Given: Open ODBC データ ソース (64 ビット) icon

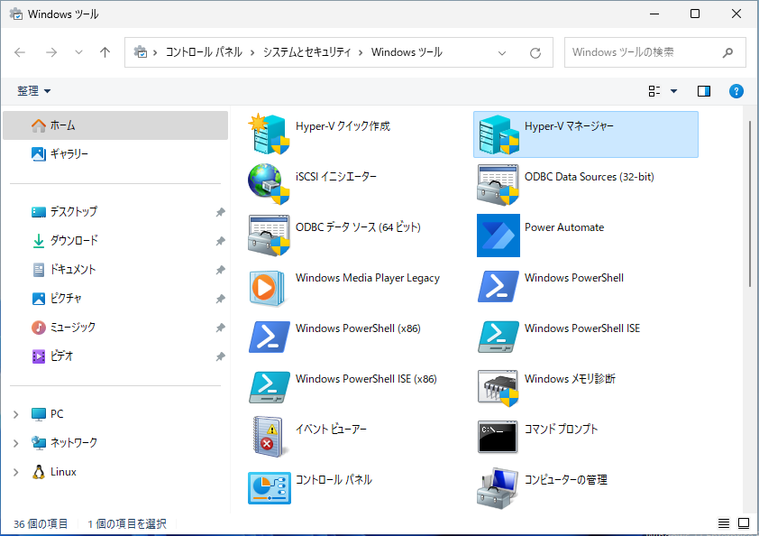Looking at the screenshot, I should (x=270, y=236).
